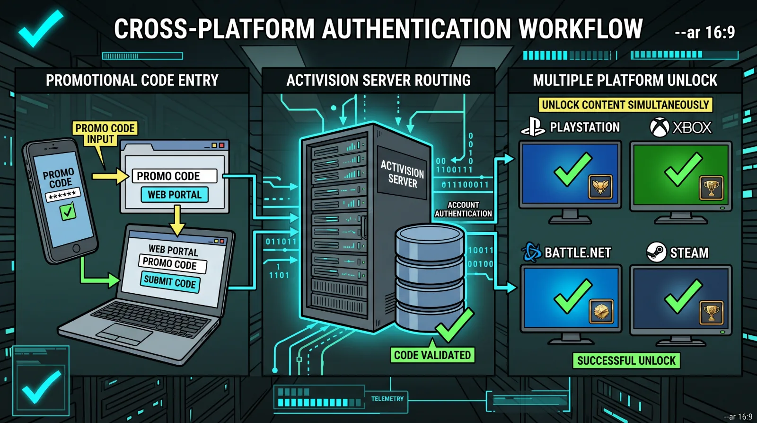Click the CODE VALIDATED label
757x423 pixels.
click(432, 355)
